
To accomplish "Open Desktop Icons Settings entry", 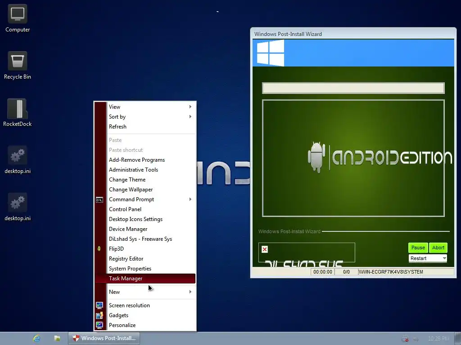I will click(x=145, y=219).
